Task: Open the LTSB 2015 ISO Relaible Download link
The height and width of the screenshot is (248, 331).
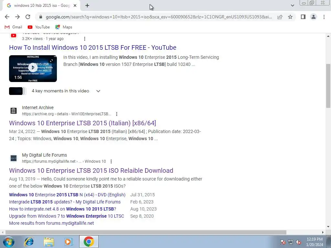Action: (91, 170)
